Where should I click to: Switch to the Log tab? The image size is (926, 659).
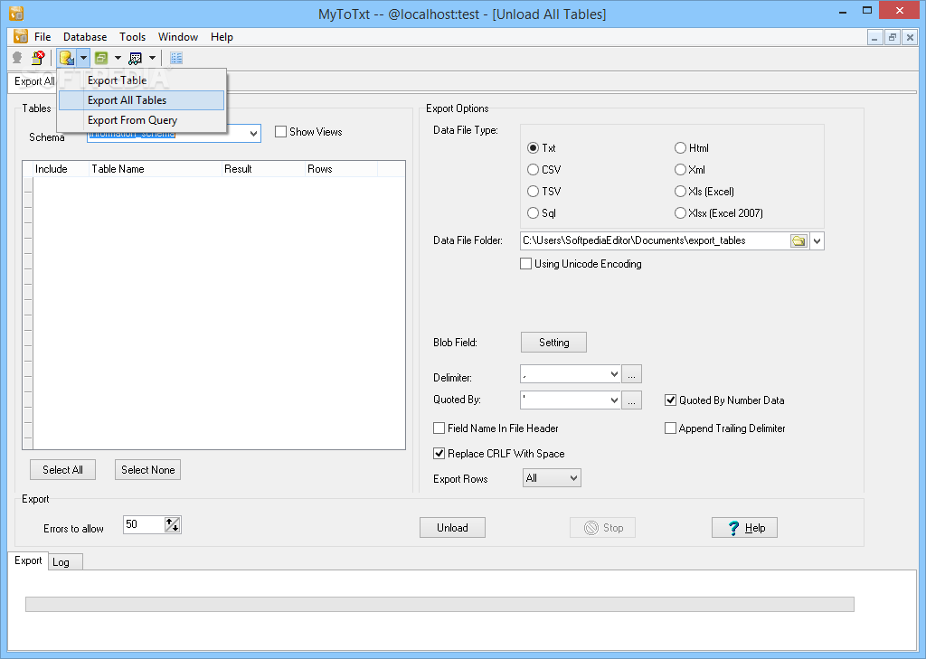(64, 562)
